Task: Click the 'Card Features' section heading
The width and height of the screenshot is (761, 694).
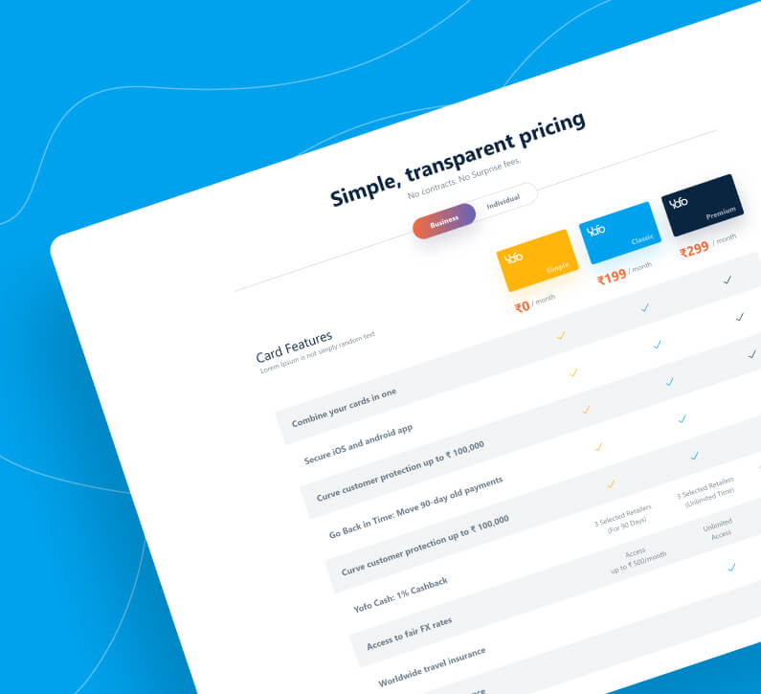Action: 294,347
